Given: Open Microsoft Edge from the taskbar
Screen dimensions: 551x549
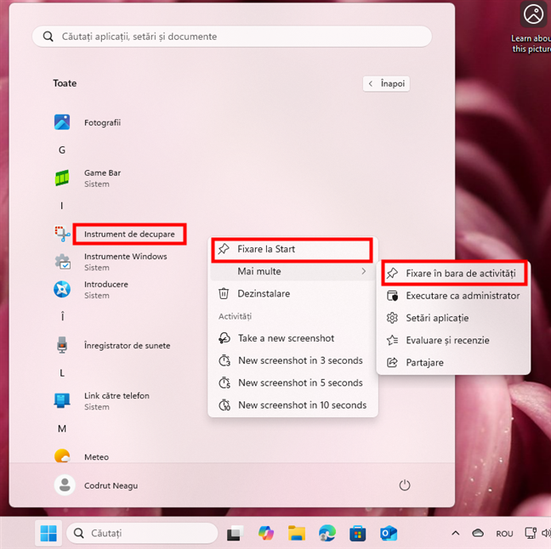Looking at the screenshot, I should pos(327,534).
